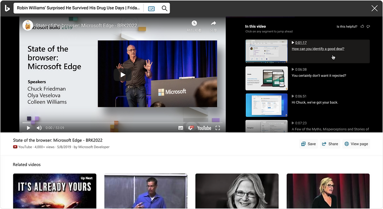Open related video with man at blackboard

tap(146, 191)
